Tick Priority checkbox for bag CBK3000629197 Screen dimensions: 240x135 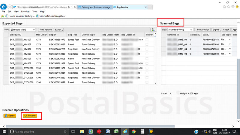click(147, 44)
